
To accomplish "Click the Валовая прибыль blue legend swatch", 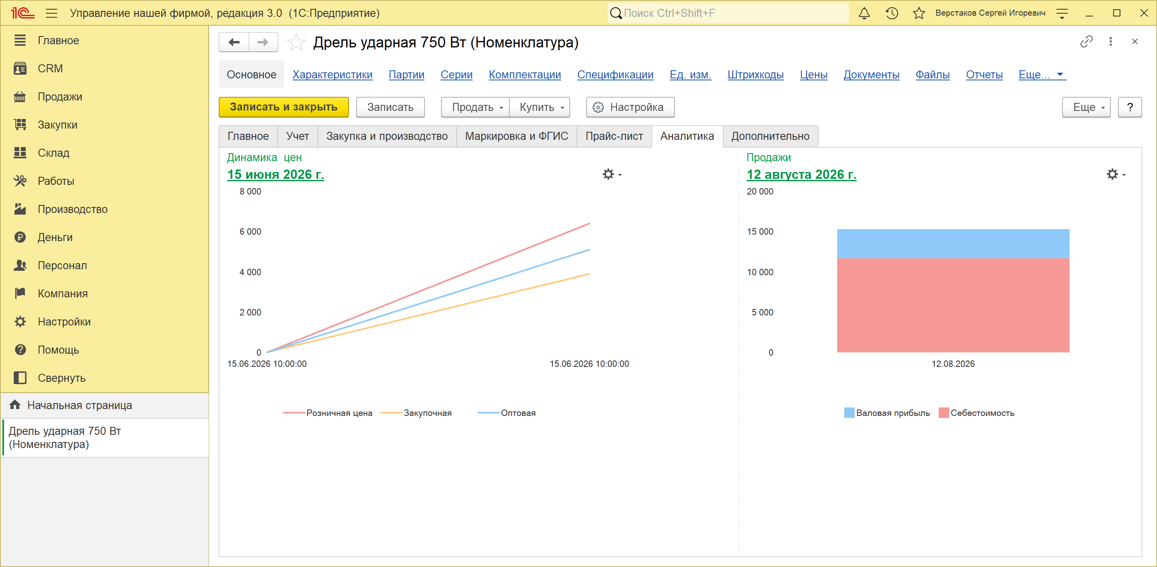I will (x=849, y=413).
